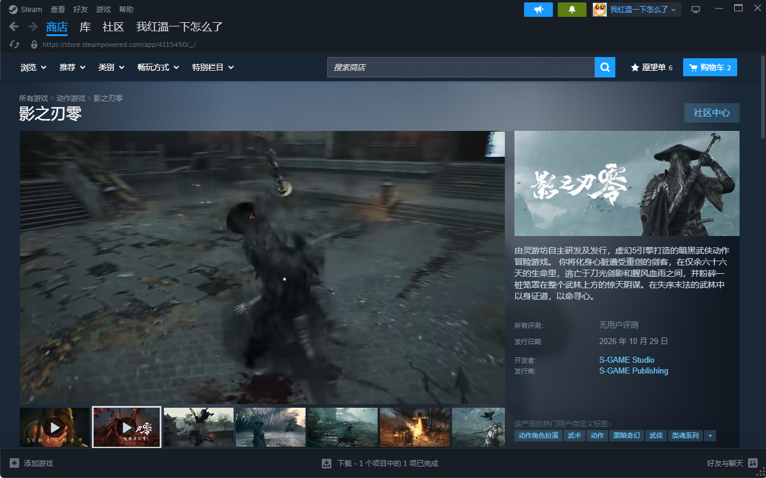The image size is (766, 478).
Task: Open the 购物车 cart button
Action: click(710, 67)
